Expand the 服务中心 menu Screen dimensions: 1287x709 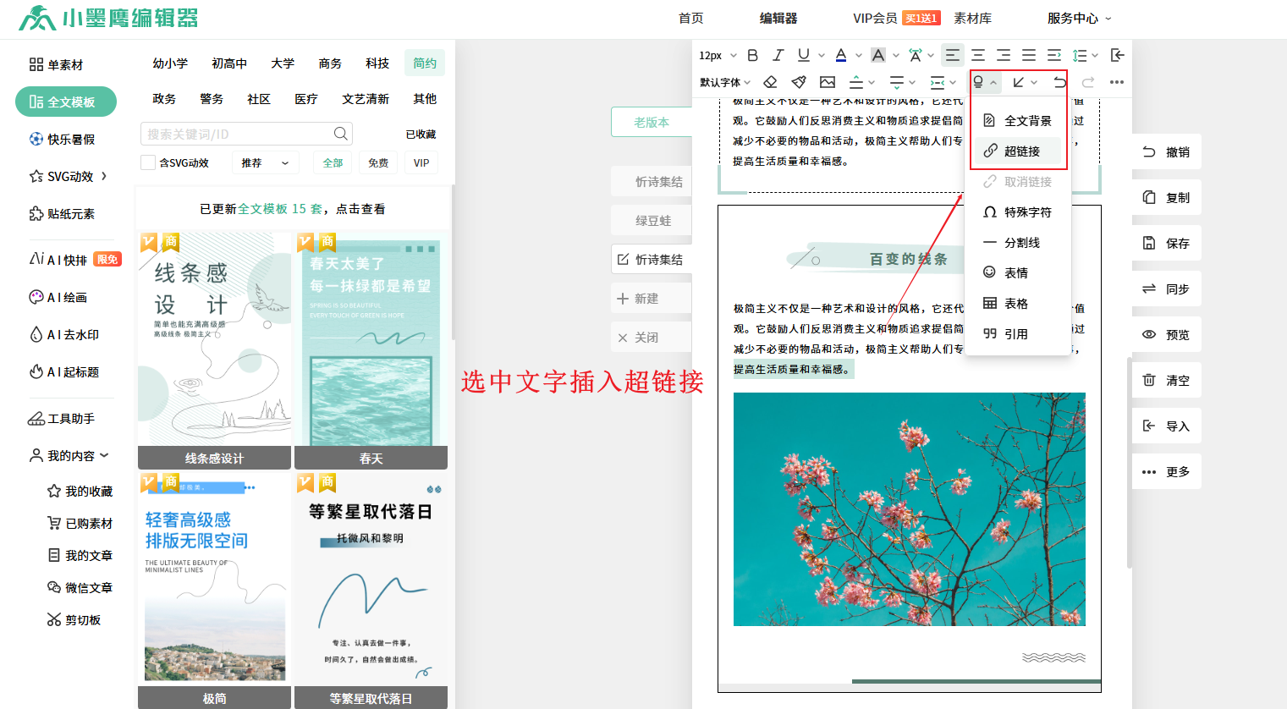1080,18
